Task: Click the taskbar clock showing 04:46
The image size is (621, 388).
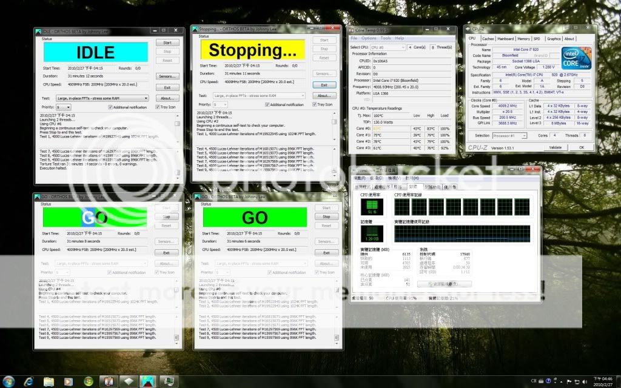Action: coord(603,382)
